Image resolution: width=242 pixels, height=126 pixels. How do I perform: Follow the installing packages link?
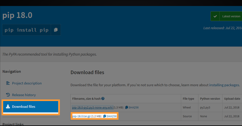pos(224,85)
